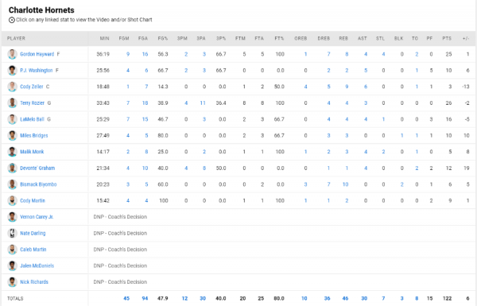Open Terry Rozier's player page
Screen dimensions: 477x306
33,103
